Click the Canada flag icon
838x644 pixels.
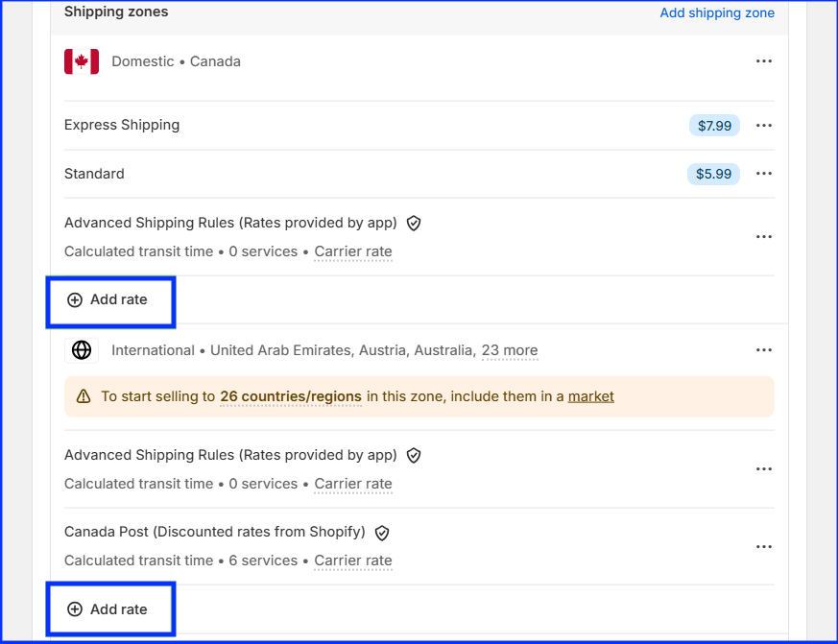tap(82, 60)
